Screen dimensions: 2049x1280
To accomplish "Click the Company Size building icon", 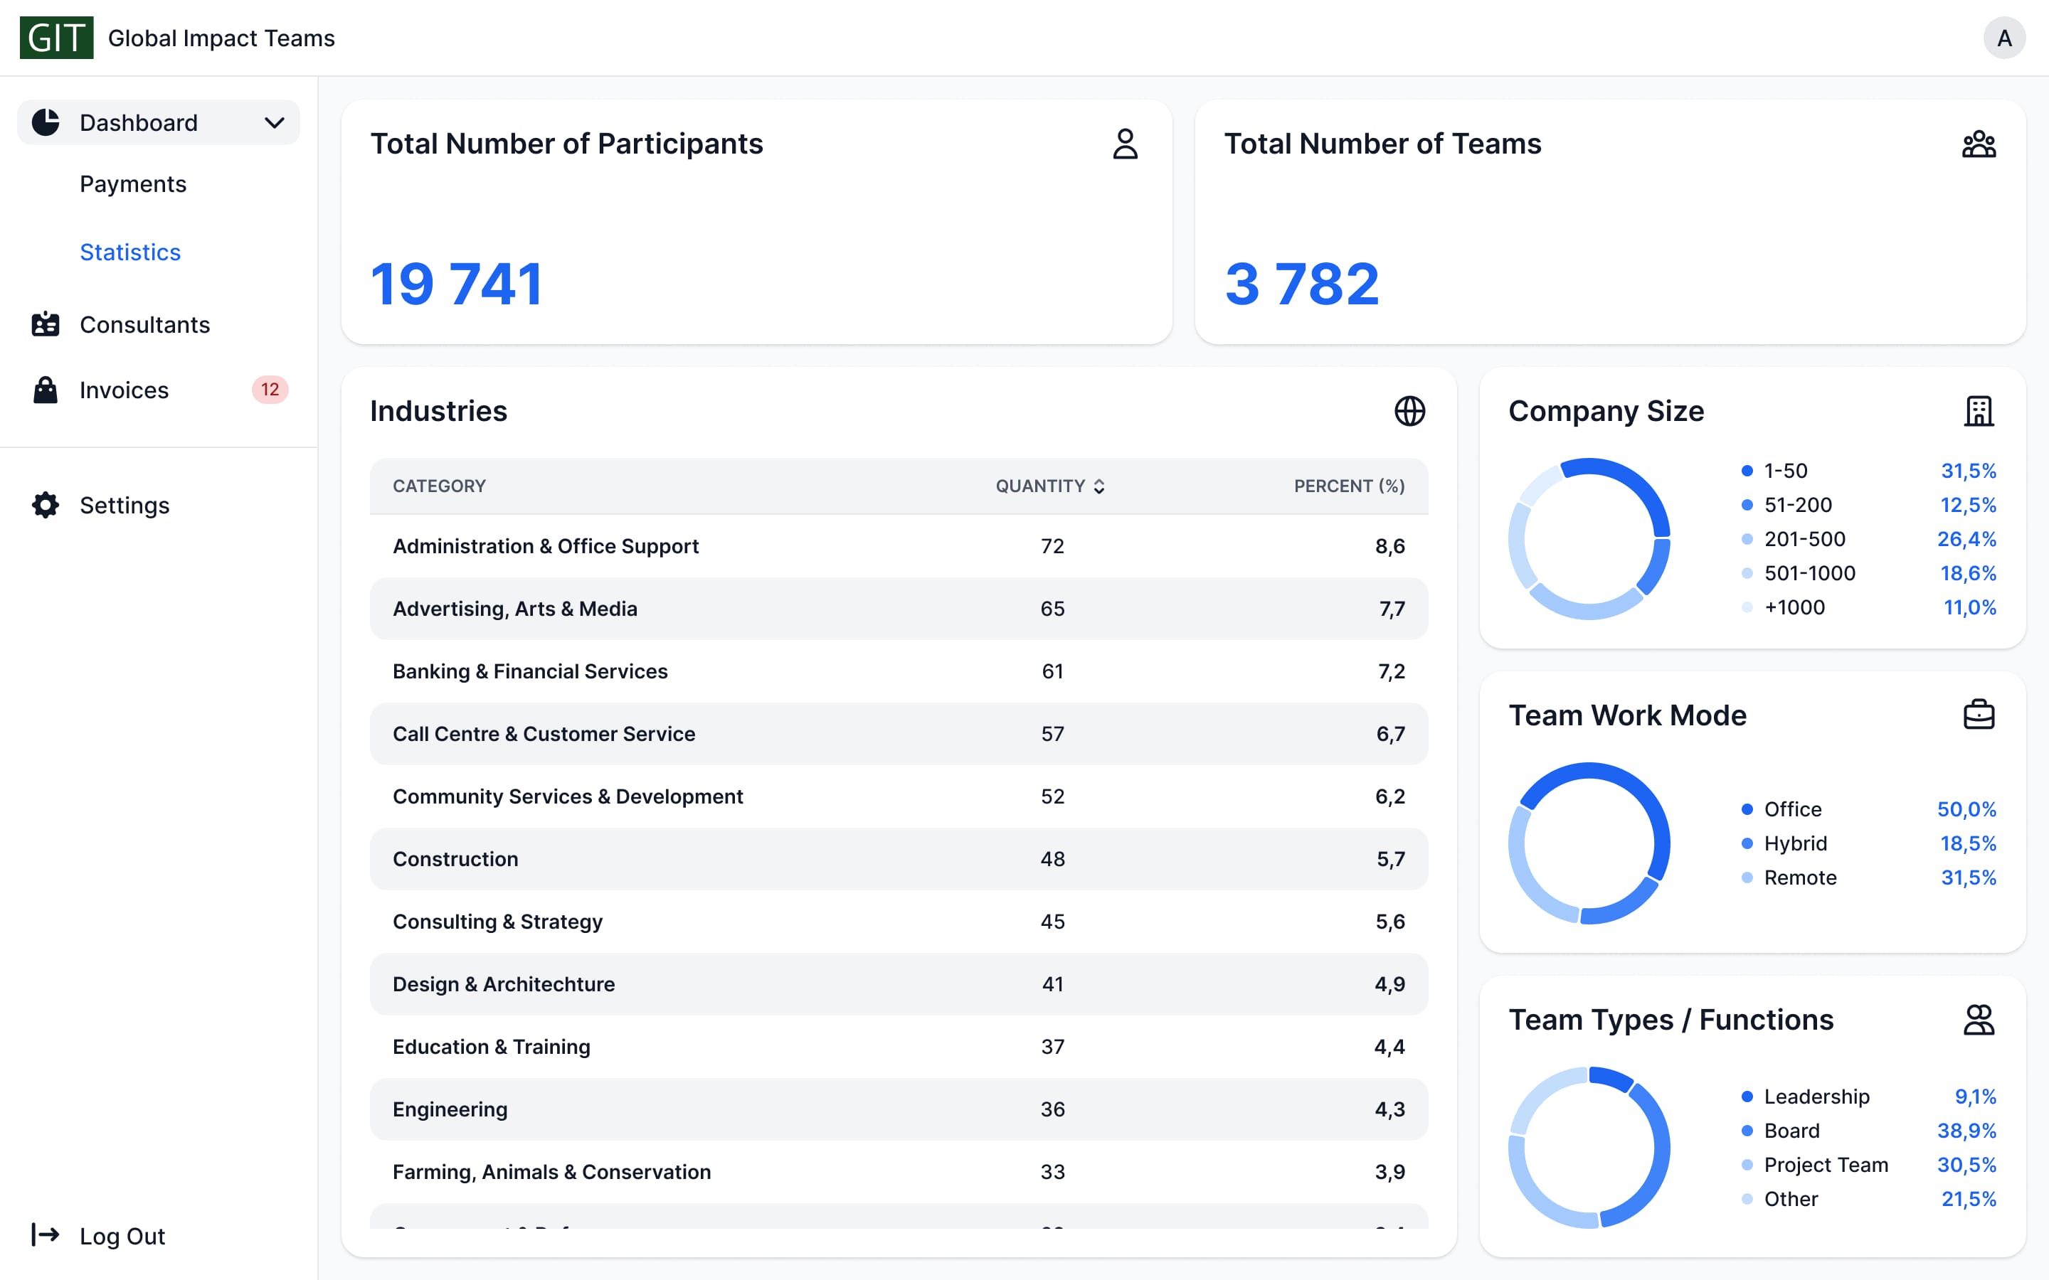I will tap(1978, 412).
